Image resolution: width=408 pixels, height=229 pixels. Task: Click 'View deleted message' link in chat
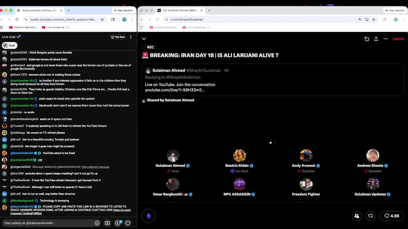tap(95, 167)
